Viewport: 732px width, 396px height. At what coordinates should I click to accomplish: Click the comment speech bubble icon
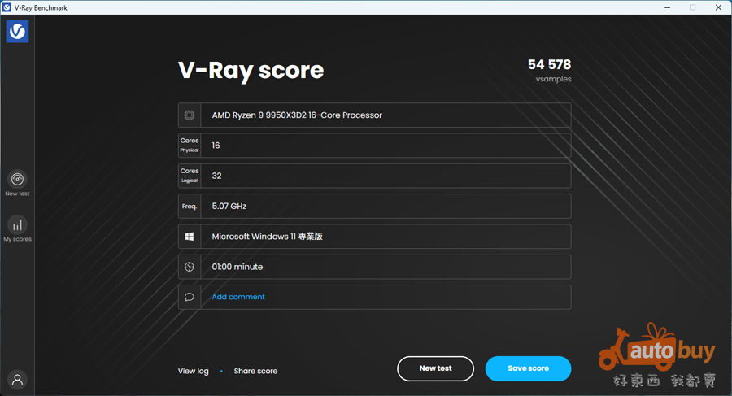[x=190, y=297]
